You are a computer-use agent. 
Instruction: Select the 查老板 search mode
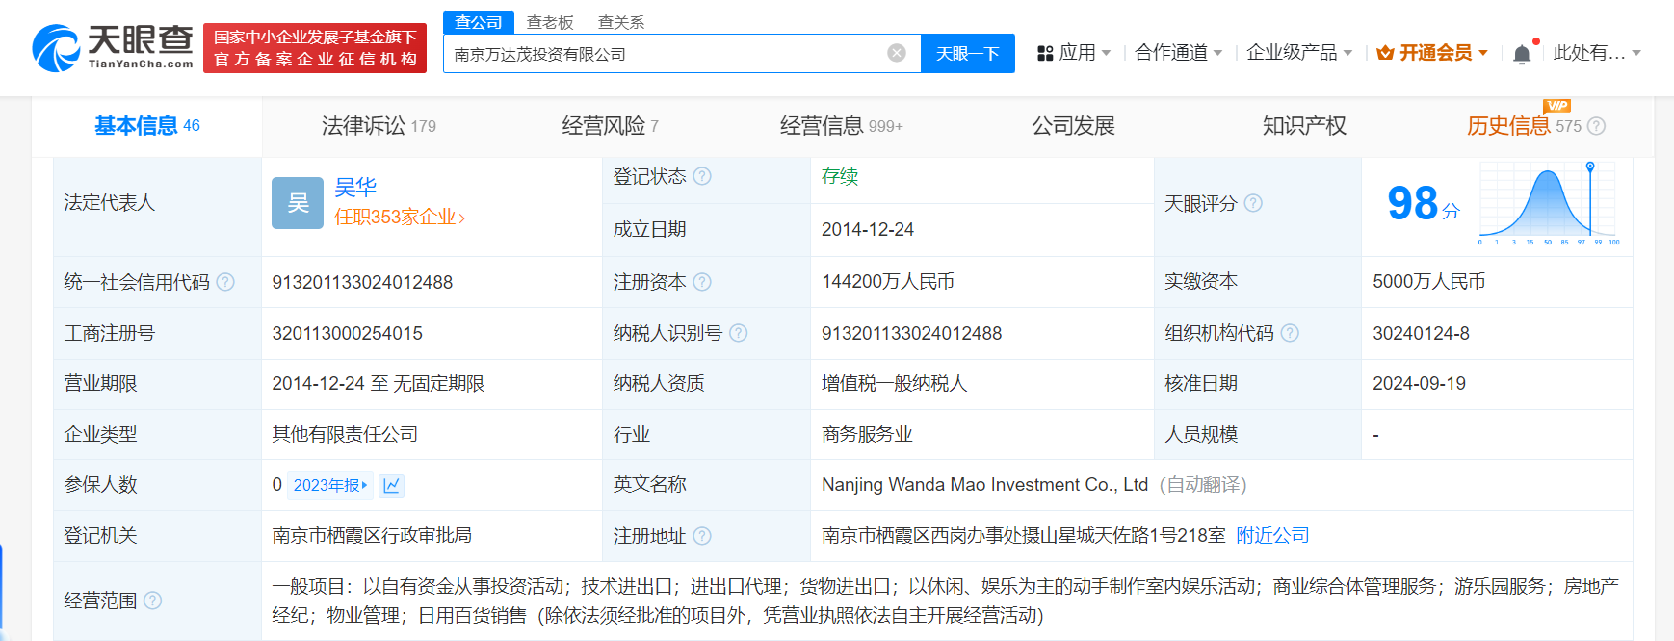coord(550,22)
